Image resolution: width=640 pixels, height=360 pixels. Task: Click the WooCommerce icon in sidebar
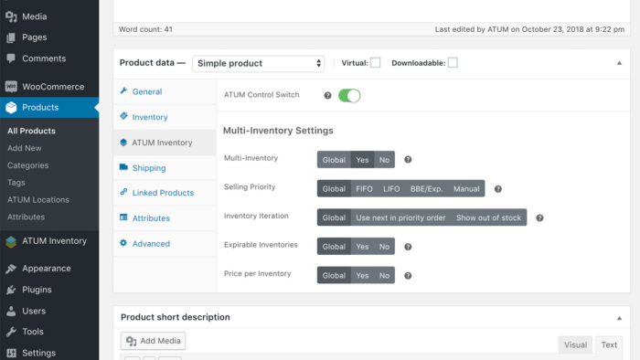[11, 87]
